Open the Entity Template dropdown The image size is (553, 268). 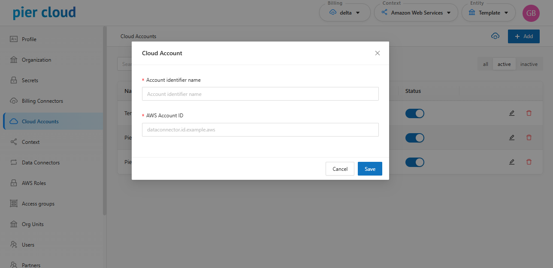[488, 13]
